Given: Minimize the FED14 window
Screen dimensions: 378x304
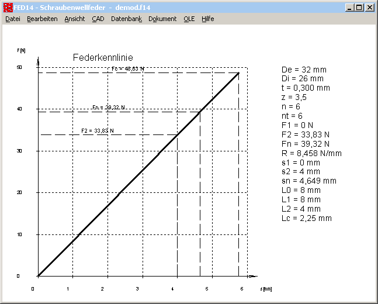Looking at the screenshot, I should coord(349,8).
